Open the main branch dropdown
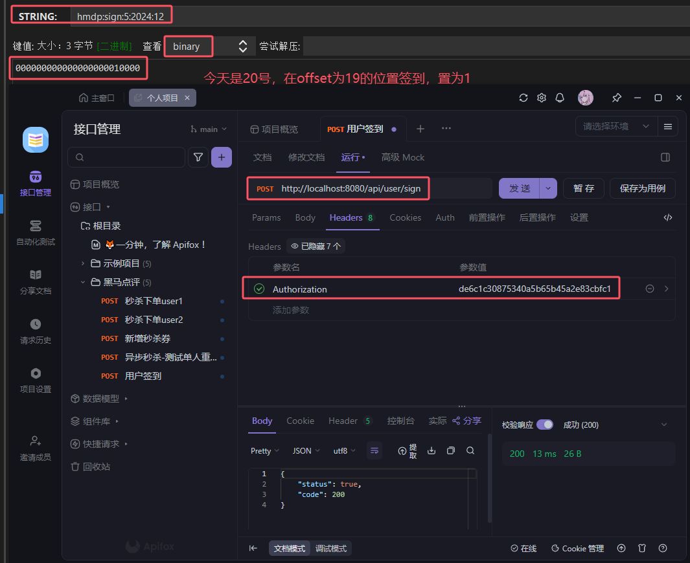The image size is (690, 563). (209, 129)
